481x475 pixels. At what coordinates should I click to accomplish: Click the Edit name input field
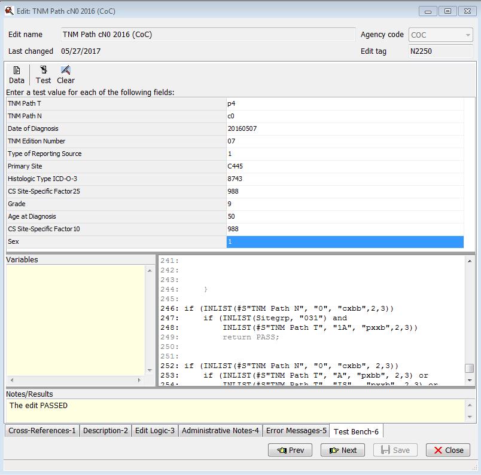[208, 34]
